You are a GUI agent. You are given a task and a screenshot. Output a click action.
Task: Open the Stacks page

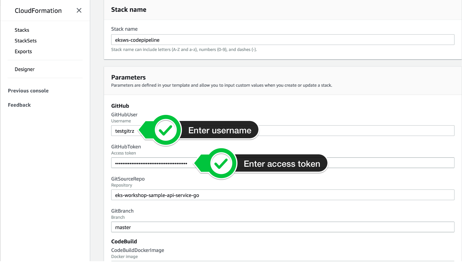22,30
